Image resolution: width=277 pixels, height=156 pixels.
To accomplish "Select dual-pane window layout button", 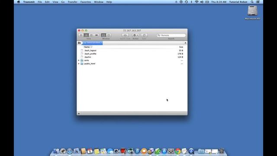I will pos(109,35).
